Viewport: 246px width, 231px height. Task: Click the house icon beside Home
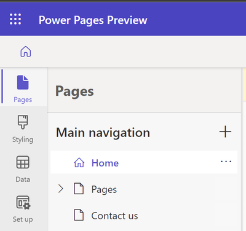(x=79, y=163)
